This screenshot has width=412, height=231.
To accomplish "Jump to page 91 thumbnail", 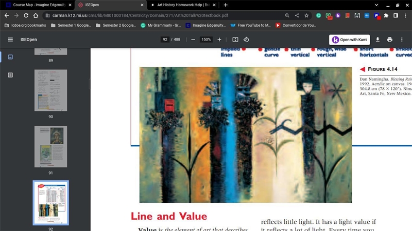I will point(50,146).
